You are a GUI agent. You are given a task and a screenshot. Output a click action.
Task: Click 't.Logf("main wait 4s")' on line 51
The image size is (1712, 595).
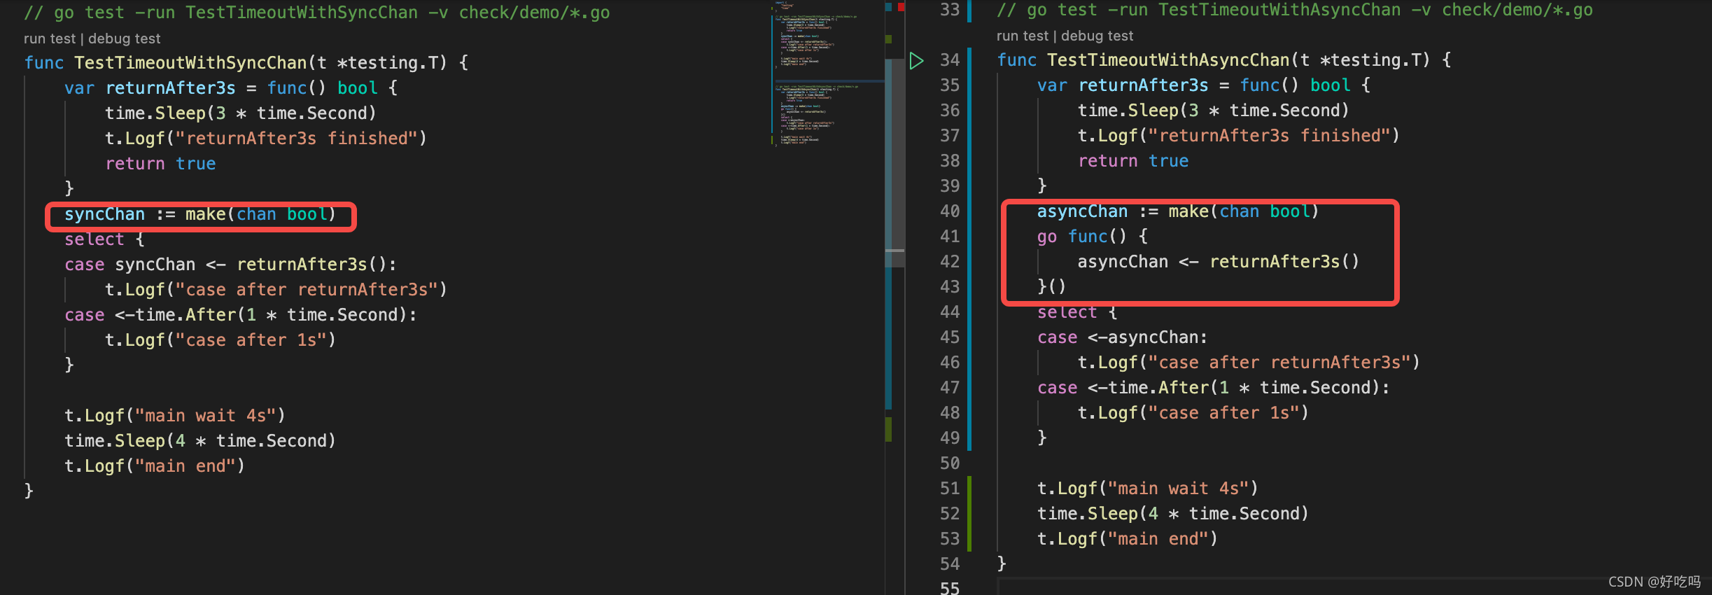click(x=1148, y=489)
